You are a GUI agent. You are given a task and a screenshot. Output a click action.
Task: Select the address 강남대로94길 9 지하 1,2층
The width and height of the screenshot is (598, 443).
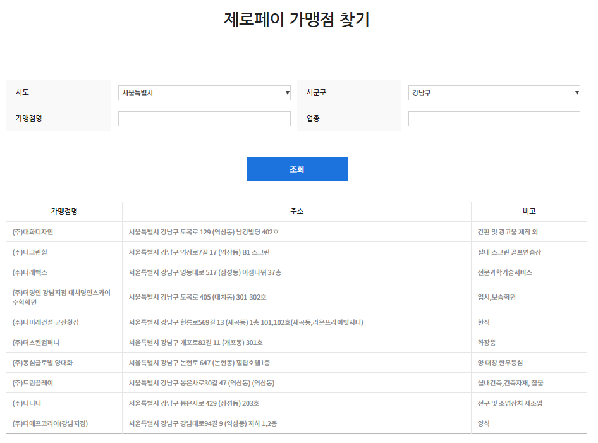click(203, 423)
